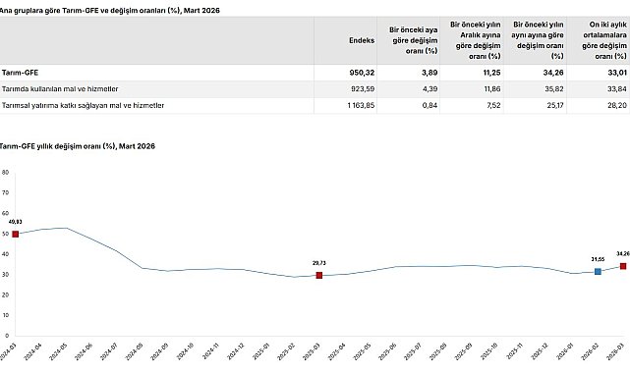Click the table title Ana gruplara göre Tarım-GFE

point(110,11)
